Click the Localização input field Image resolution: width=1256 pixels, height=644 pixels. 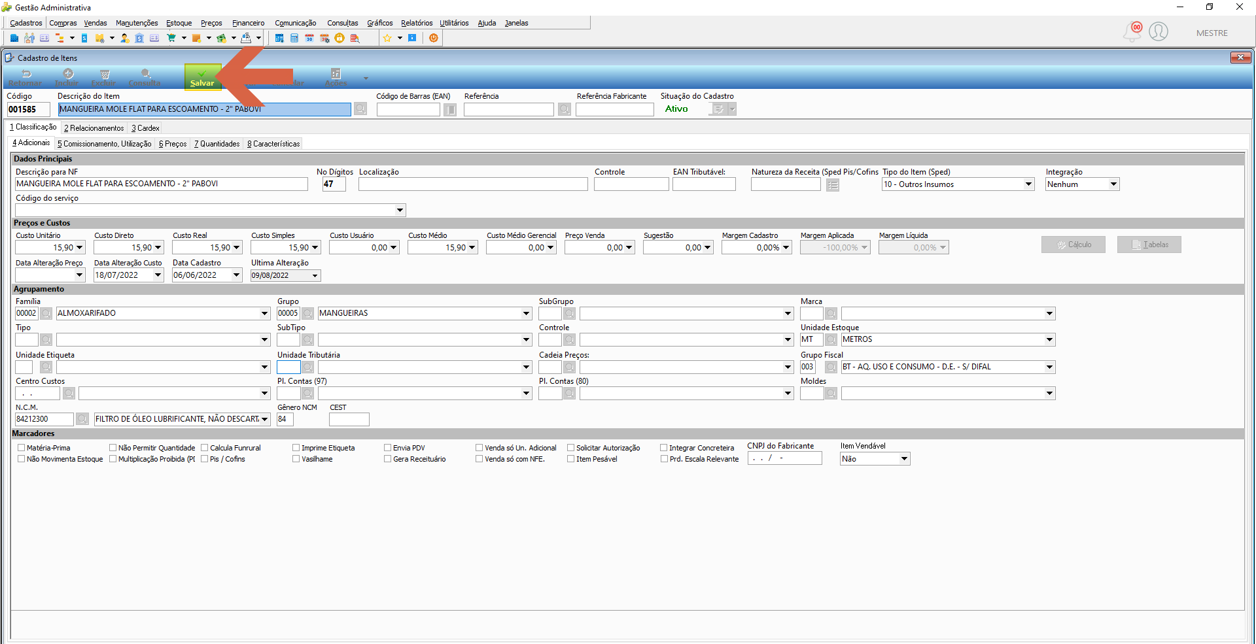point(473,184)
